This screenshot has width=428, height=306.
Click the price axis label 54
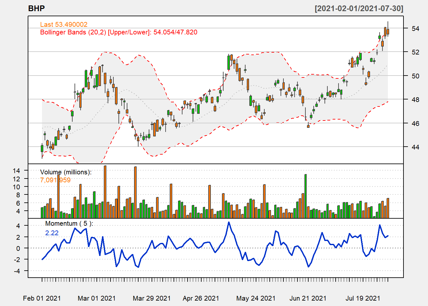tap(415, 29)
